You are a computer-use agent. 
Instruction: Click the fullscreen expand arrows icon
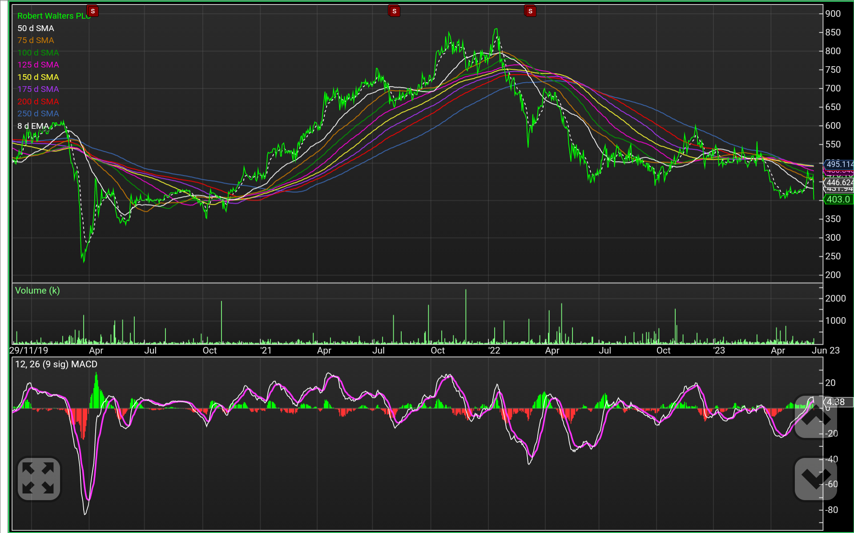click(x=39, y=479)
